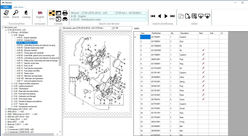Toggle the highlighted tree structure view icon
The width and height of the screenshot is (248, 136).
click(52, 13)
